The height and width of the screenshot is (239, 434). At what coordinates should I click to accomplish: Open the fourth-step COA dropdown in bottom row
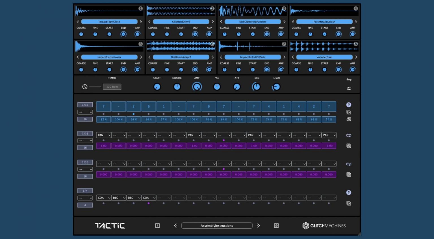click(149, 198)
